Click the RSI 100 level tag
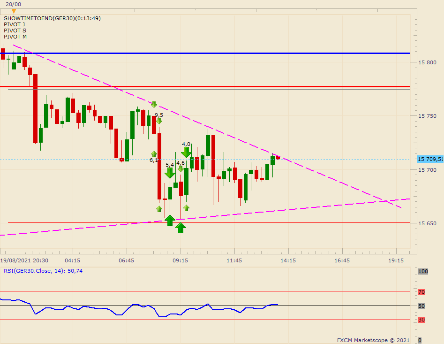 (x=423, y=271)
